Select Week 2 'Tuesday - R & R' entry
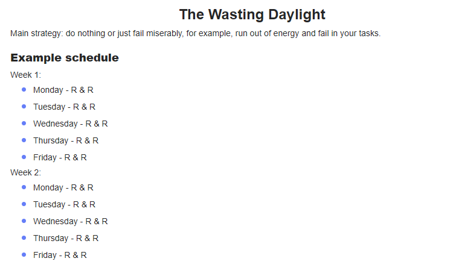The image size is (450, 270). (x=64, y=204)
